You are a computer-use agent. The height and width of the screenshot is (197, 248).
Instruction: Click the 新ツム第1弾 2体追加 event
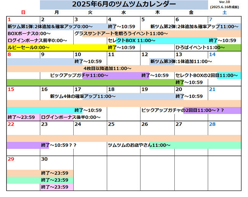coord(50,26)
